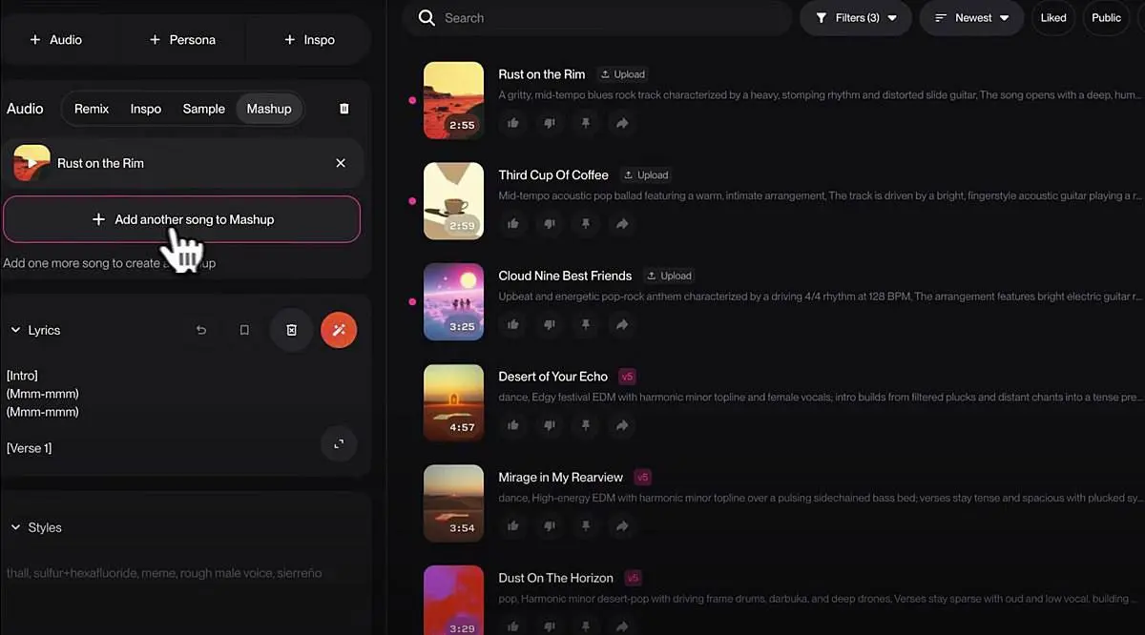Delete the audio section with trash icon
The image size is (1145, 635).
coord(344,109)
